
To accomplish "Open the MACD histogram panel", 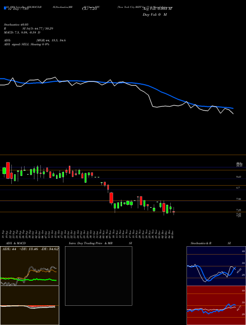I will point(30,305).
